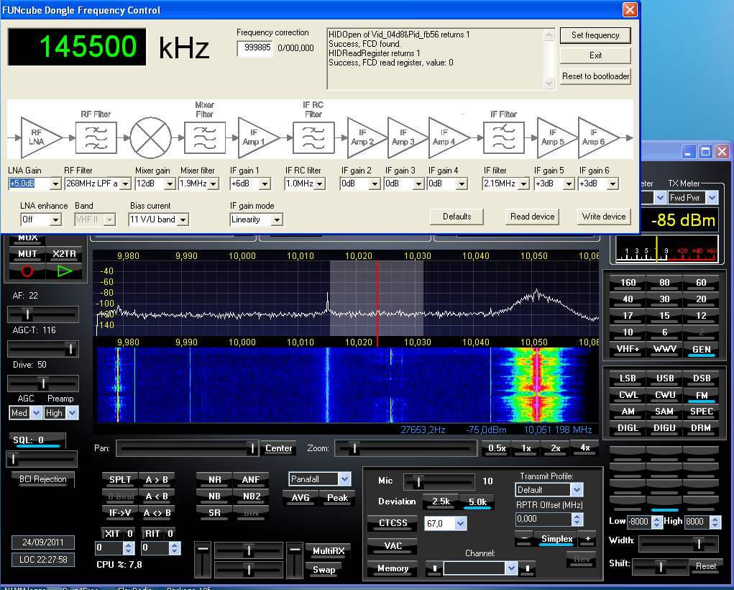The width and height of the screenshot is (734, 590).
Task: Toggle the AVG averaging button
Action: click(301, 498)
